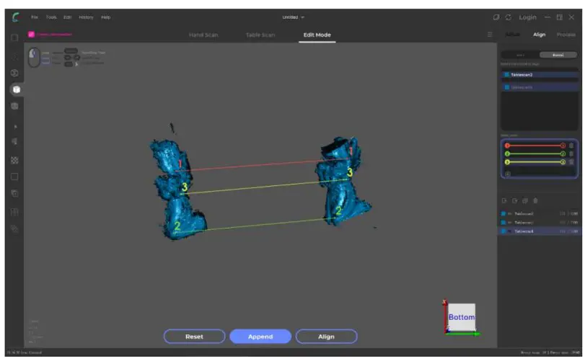
Task: Click the refresh icon beside Login
Action: [x=508, y=17]
